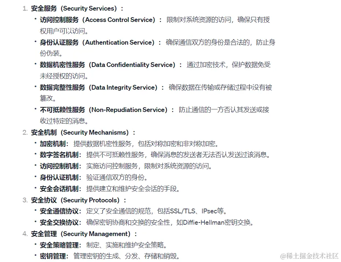Select the 访问控制服务 (Access Control Service) item
Viewport: 341px width, 262px height.
(97, 20)
